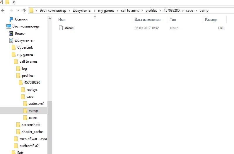Select "Этот компьютер" in the navigation tree
234x154 pixels.
click(26, 26)
